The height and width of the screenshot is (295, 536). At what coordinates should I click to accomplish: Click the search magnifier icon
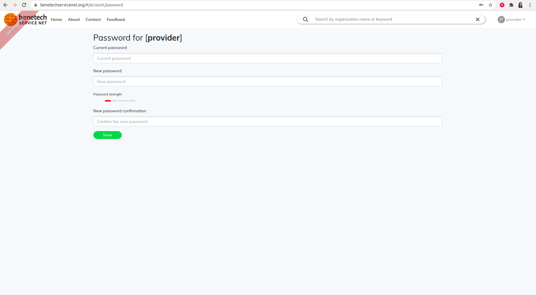pos(305,19)
